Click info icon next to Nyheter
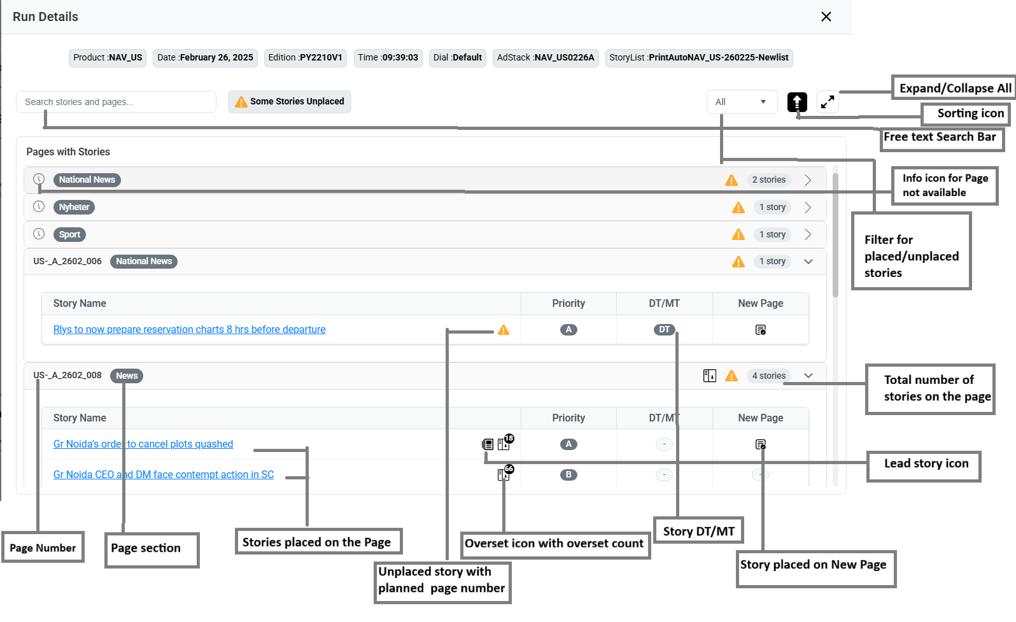 [39, 206]
